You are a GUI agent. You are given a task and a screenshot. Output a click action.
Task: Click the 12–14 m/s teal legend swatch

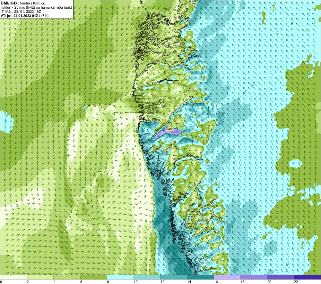[x=174, y=277]
